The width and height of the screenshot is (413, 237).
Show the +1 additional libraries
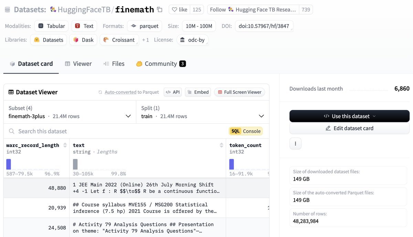[x=146, y=40]
